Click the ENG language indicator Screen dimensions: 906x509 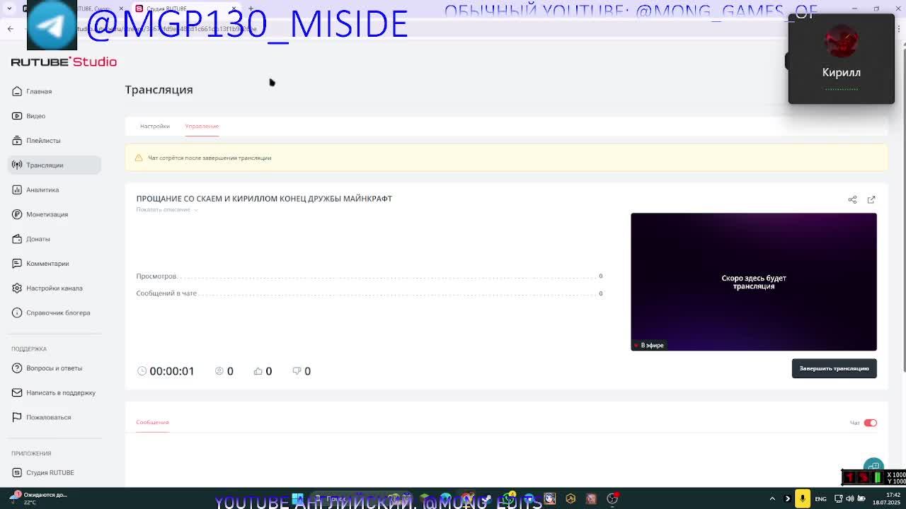pos(820,499)
